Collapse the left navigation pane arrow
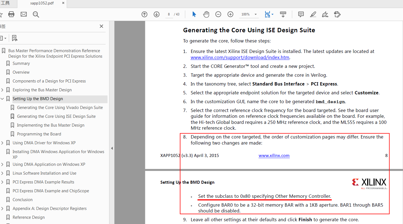The width and height of the screenshot is (403, 224). click(x=112, y=148)
